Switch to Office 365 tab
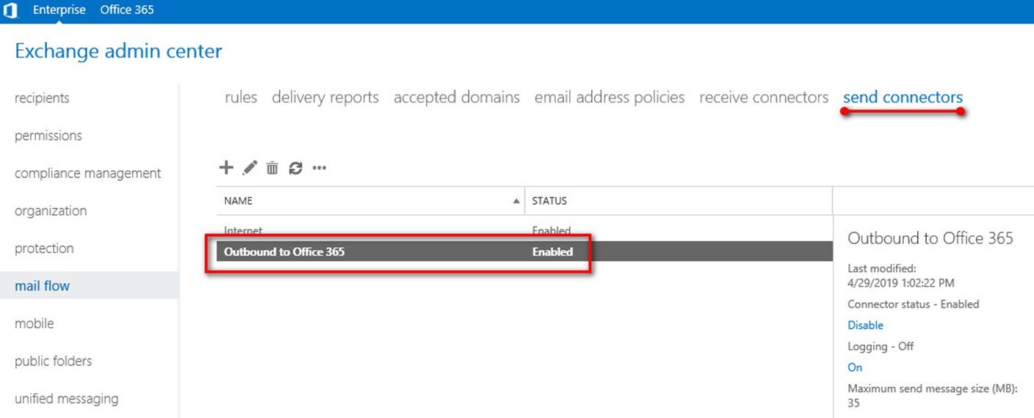This screenshot has height=418, width=1034. point(127,10)
